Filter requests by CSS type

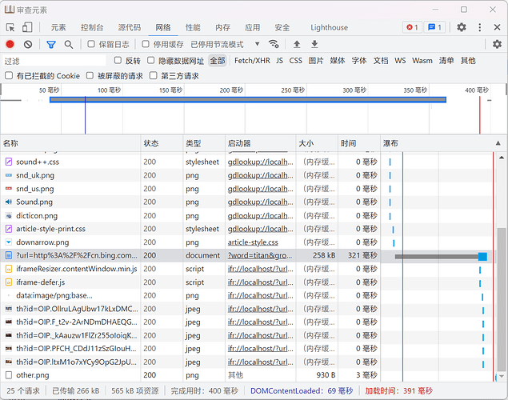[x=295, y=60]
